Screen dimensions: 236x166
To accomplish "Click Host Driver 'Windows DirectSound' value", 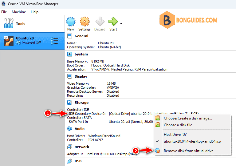I will pyautogui.click(x=104, y=136).
